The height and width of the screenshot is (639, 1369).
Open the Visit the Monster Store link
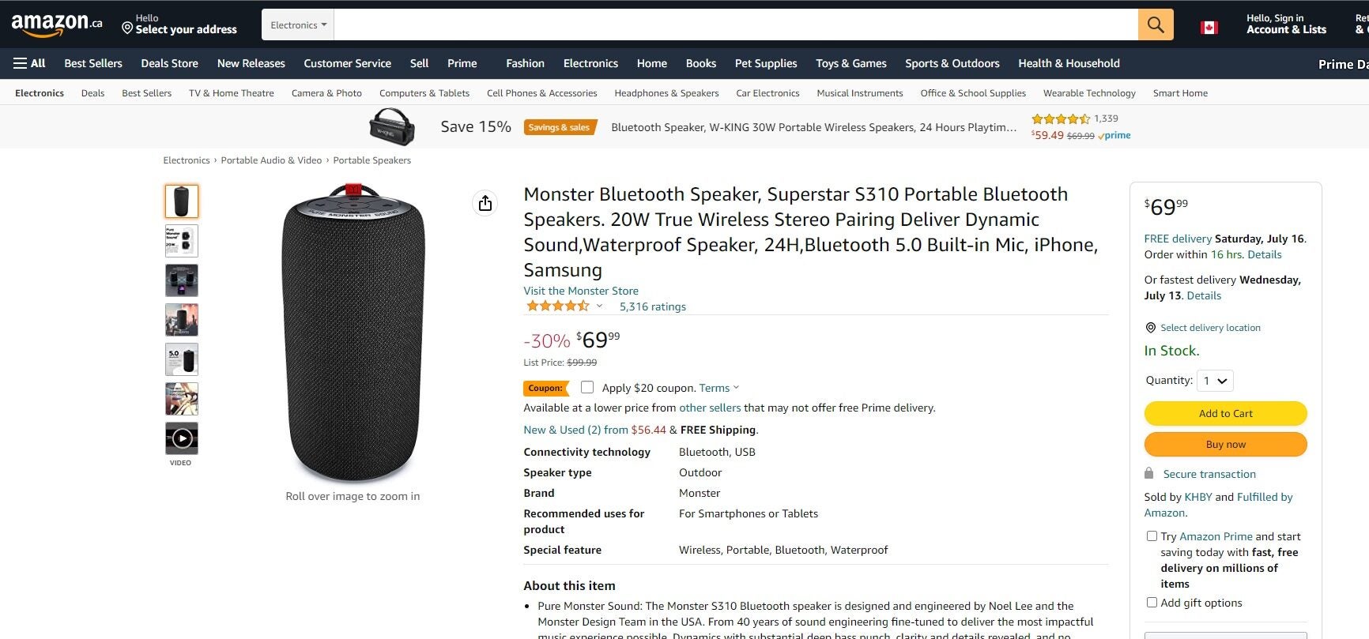(581, 291)
